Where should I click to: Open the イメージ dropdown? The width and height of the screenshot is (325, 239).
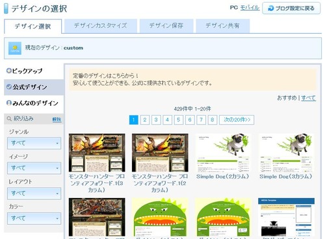coord(34,168)
